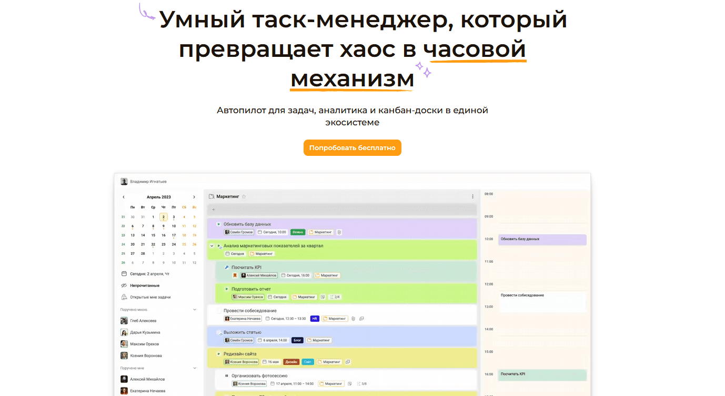Open the 3/8 checklist of 'Организовать фотосессию'
The height and width of the screenshot is (396, 725).
click(361, 383)
